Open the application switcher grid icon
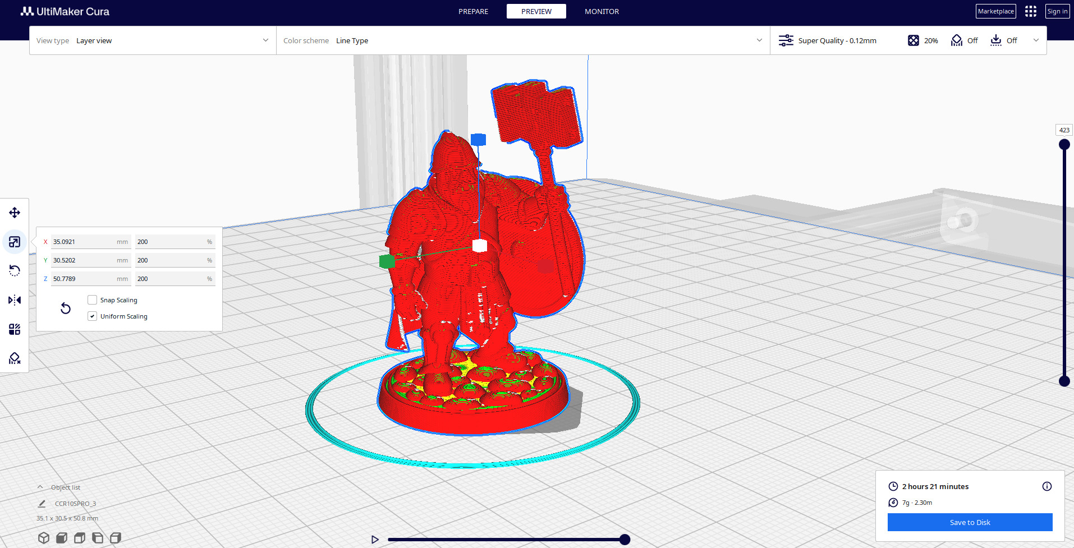 1031,11
